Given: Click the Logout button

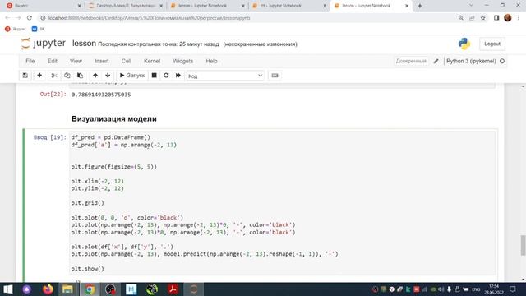Looking at the screenshot, I should click(492, 44).
